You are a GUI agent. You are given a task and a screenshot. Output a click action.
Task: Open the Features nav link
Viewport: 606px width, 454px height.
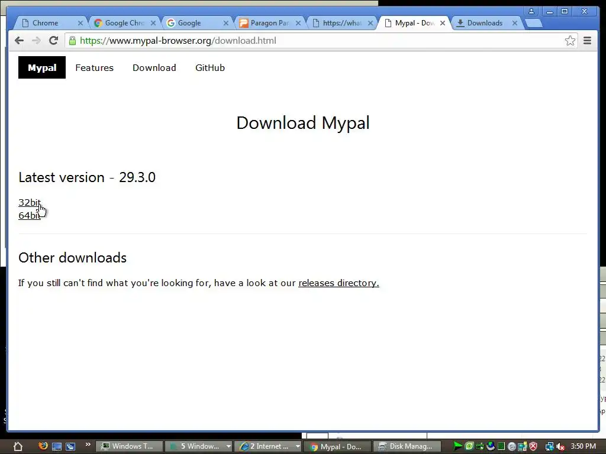coord(94,68)
